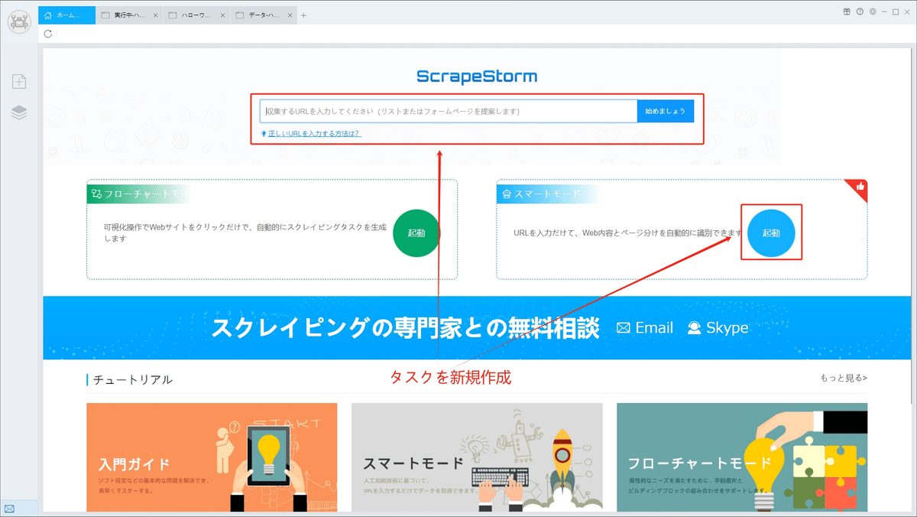The image size is (917, 517).
Task: Open the crab avatar profile icon
Action: pyautogui.click(x=19, y=22)
